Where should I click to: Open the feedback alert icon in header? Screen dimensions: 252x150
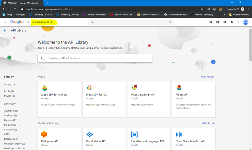tap(218, 22)
